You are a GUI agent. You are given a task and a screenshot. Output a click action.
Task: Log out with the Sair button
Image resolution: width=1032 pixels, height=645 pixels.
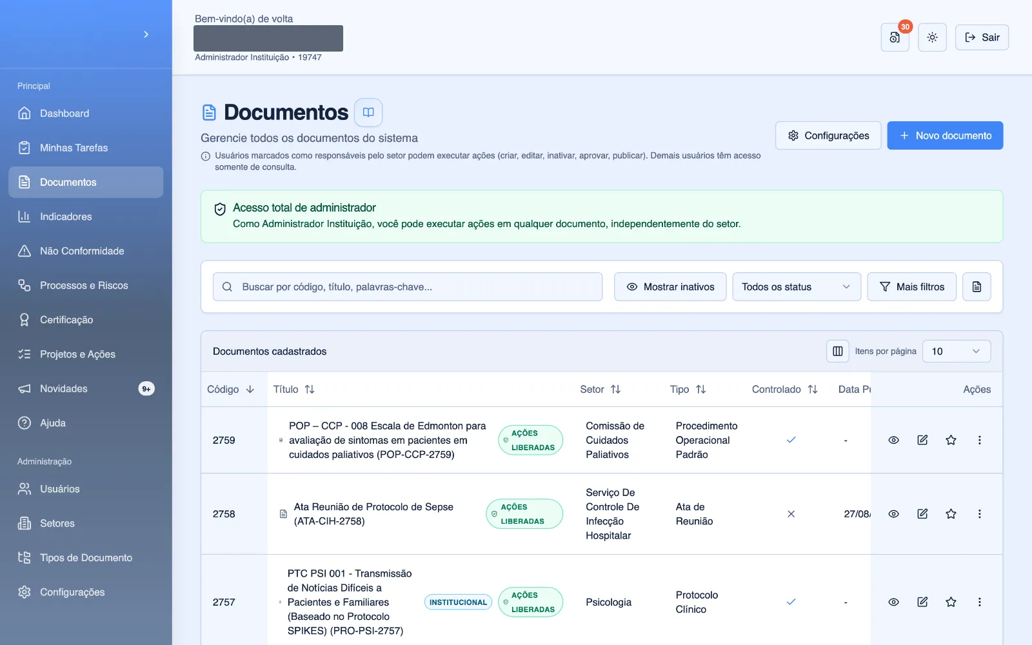click(x=982, y=37)
